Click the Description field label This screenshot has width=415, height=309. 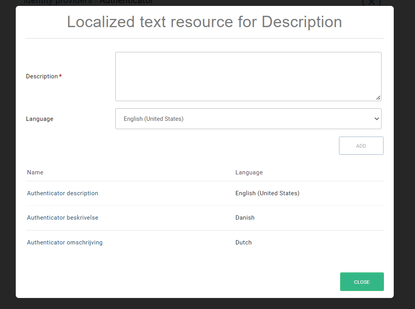click(42, 76)
